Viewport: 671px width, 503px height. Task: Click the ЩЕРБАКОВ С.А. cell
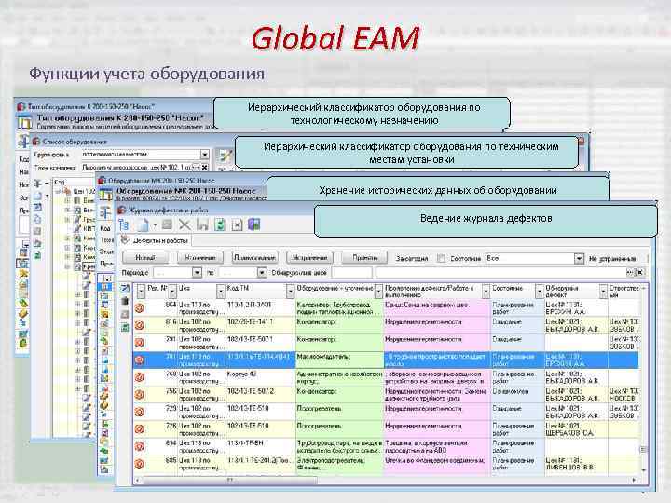point(576,429)
